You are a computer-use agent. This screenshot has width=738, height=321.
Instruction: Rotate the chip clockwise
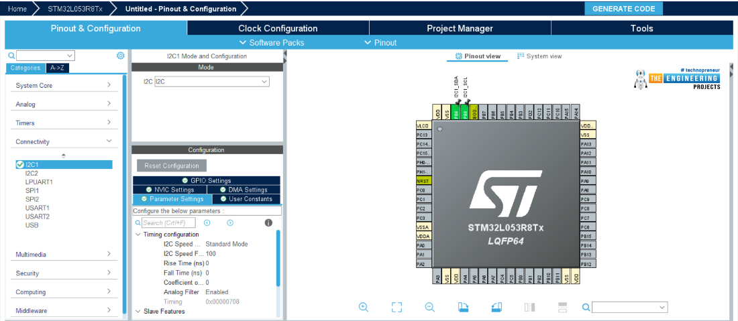click(x=463, y=307)
